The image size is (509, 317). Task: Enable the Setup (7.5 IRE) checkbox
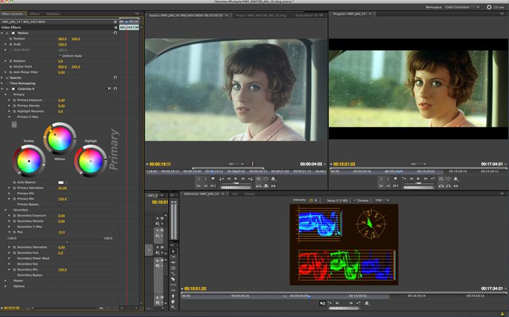click(323, 200)
